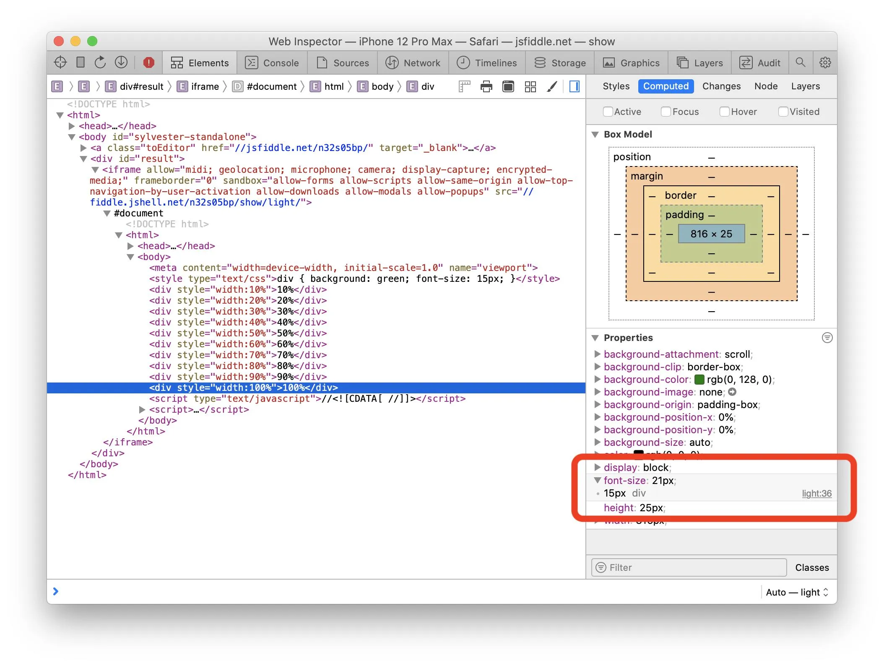Enable the Hover pseudo-class checkbox
884x666 pixels.
pos(724,112)
